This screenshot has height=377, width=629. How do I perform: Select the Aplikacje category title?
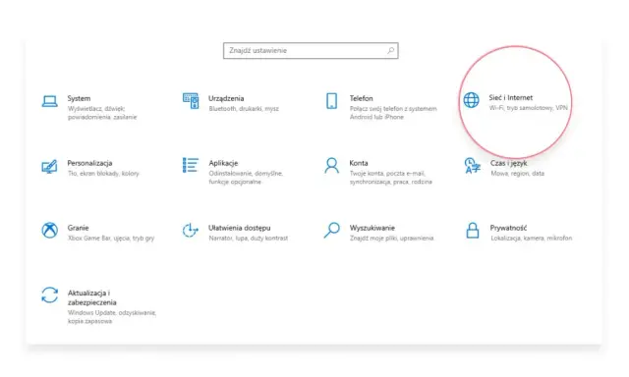point(223,163)
